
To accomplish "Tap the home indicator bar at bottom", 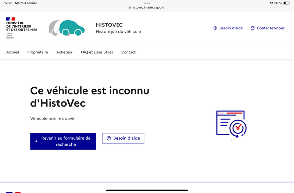I will (x=147, y=190).
